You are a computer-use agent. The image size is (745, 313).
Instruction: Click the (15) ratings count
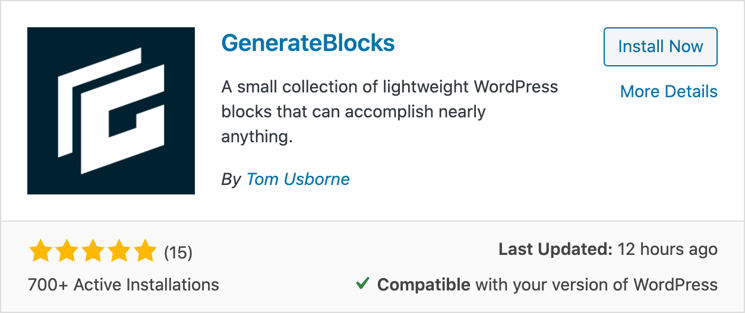pos(178,253)
